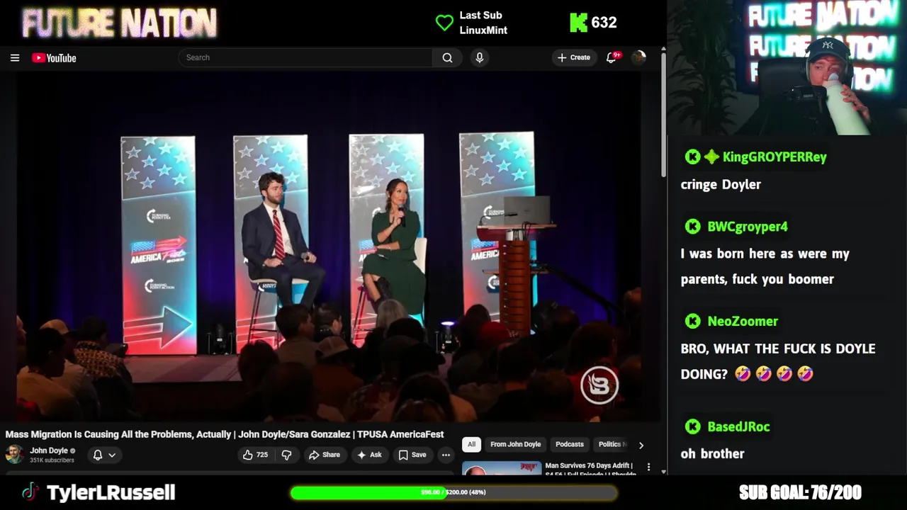Click the Last Sub heart icon

click(444, 23)
